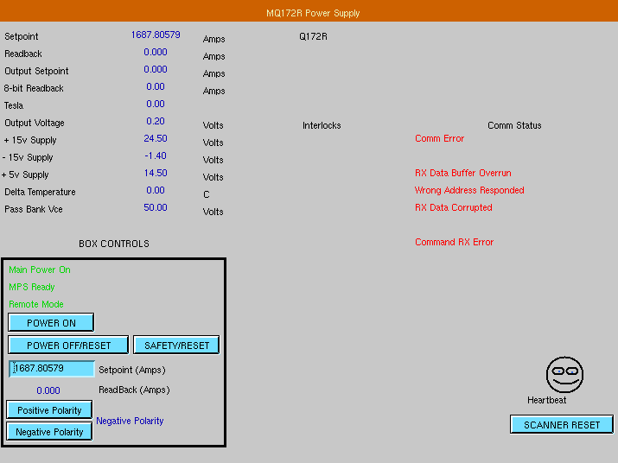Screen dimensions: 618x463
Task: Click the Heartbeat label
Action: (x=546, y=400)
